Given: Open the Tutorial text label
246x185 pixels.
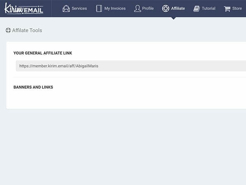Looking at the screenshot, I should click(x=209, y=9).
